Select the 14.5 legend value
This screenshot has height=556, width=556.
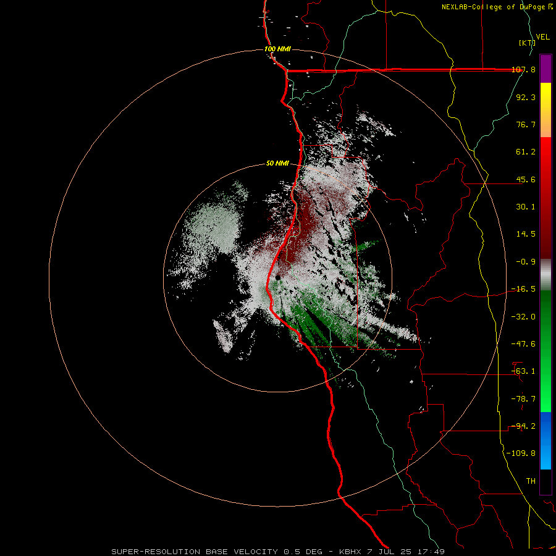(x=526, y=234)
